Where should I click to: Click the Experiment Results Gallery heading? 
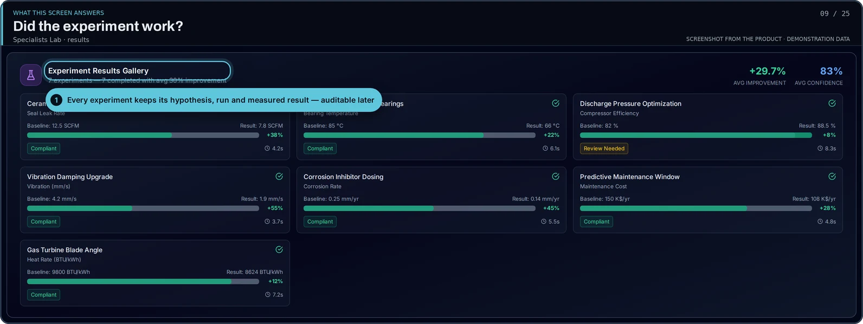[x=98, y=71]
